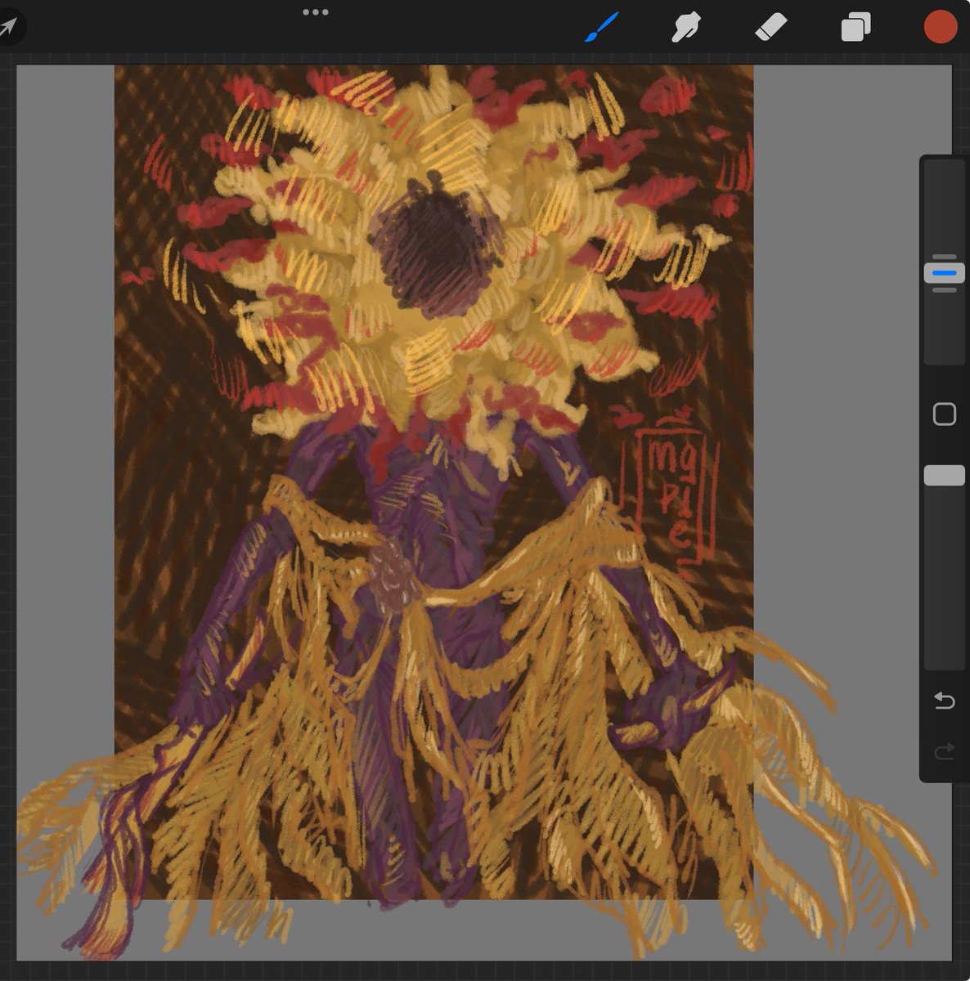Select the Smudge tool
Screen dimensions: 970x981
(x=686, y=27)
